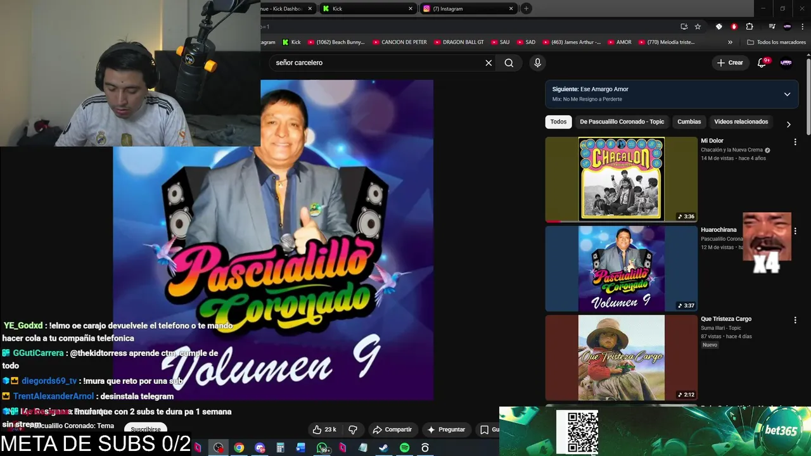The width and height of the screenshot is (811, 456).
Task: Click the Suscribirse button
Action: 146,429
